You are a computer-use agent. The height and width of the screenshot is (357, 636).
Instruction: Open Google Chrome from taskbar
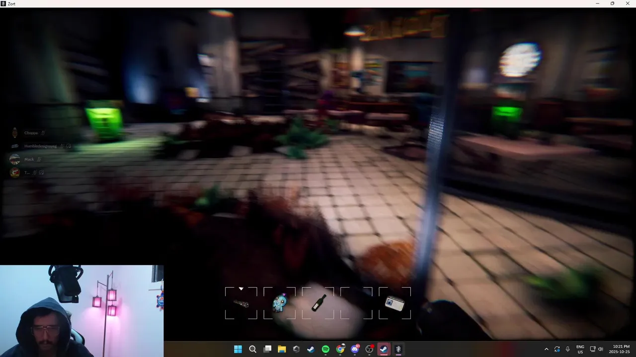(x=340, y=349)
